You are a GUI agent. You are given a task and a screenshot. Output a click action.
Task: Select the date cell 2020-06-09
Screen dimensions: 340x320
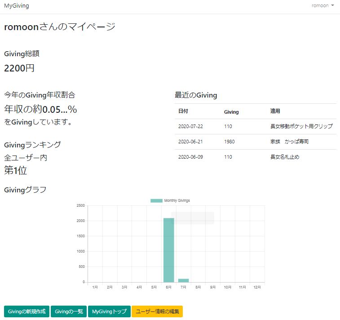tap(190, 157)
